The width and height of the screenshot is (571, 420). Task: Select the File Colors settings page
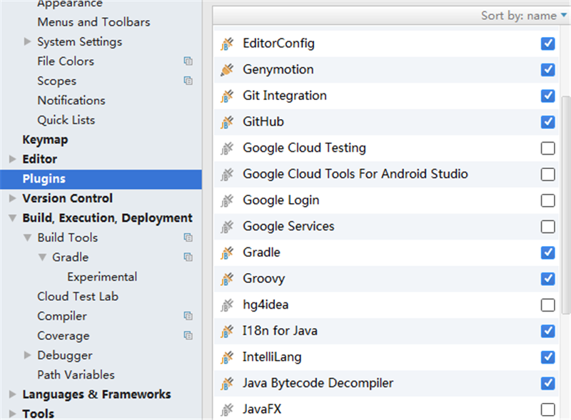click(x=66, y=61)
